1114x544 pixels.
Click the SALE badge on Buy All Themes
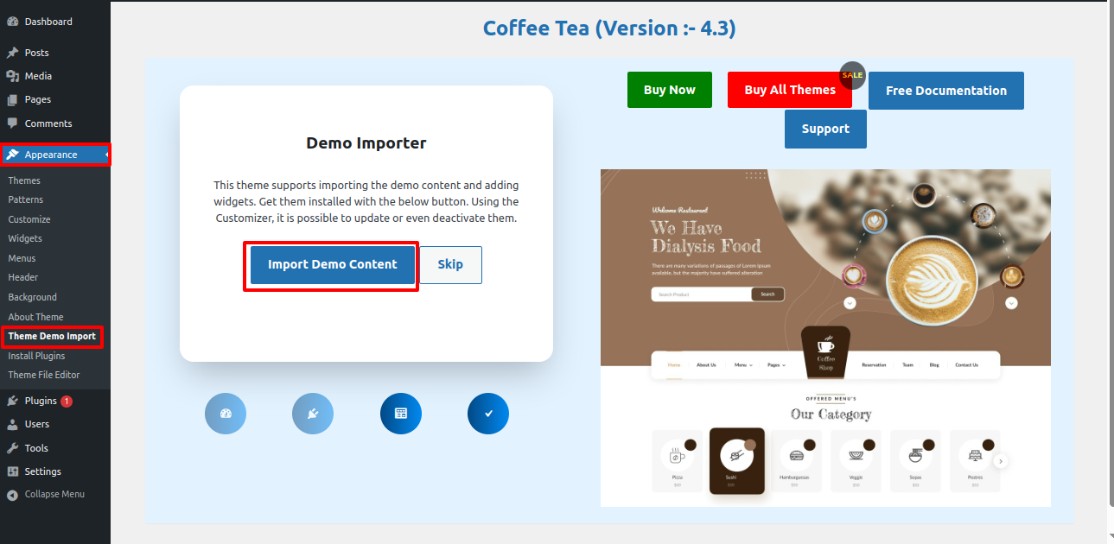(852, 75)
